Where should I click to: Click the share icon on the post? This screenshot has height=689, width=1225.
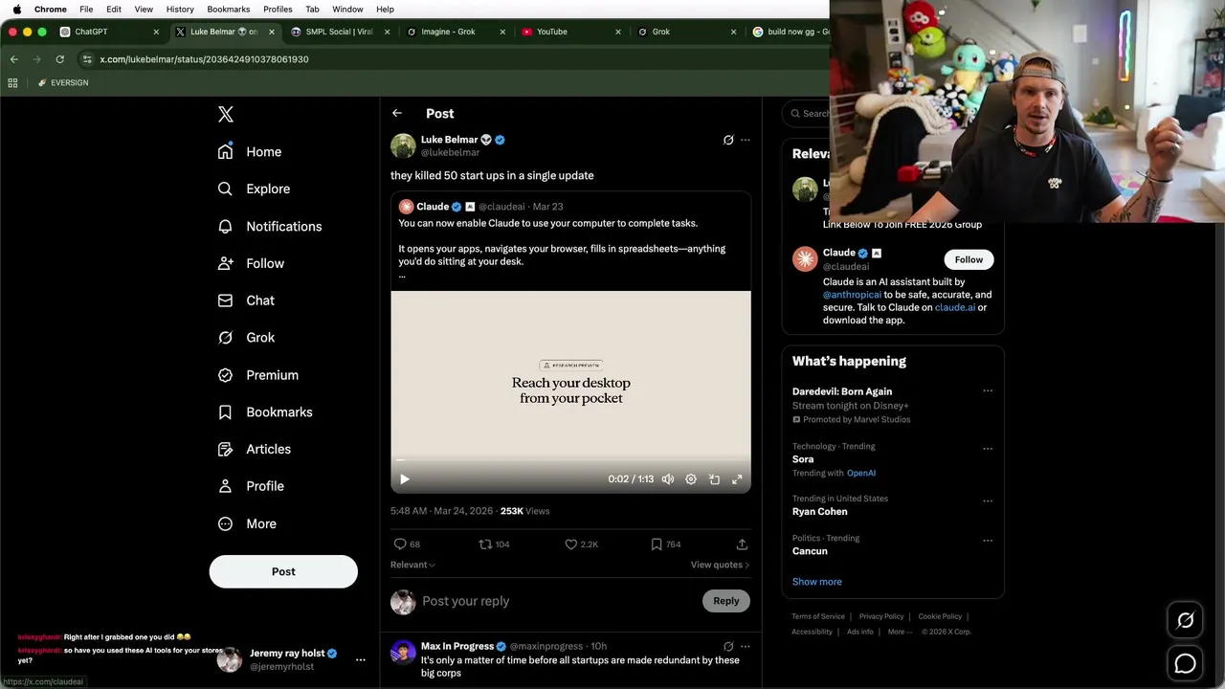[x=742, y=544]
